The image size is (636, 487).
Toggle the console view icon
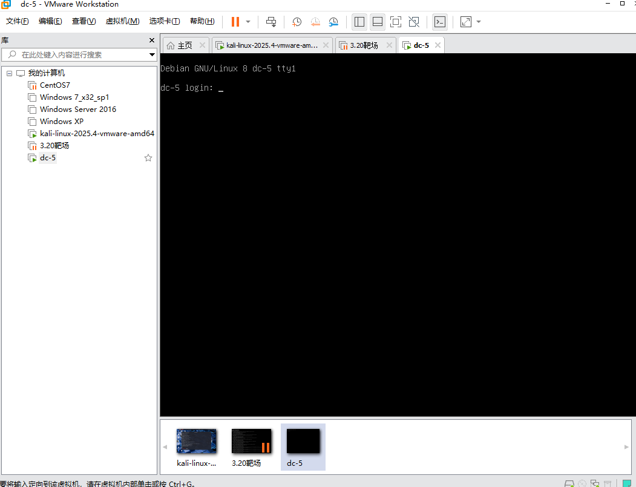pyautogui.click(x=440, y=22)
